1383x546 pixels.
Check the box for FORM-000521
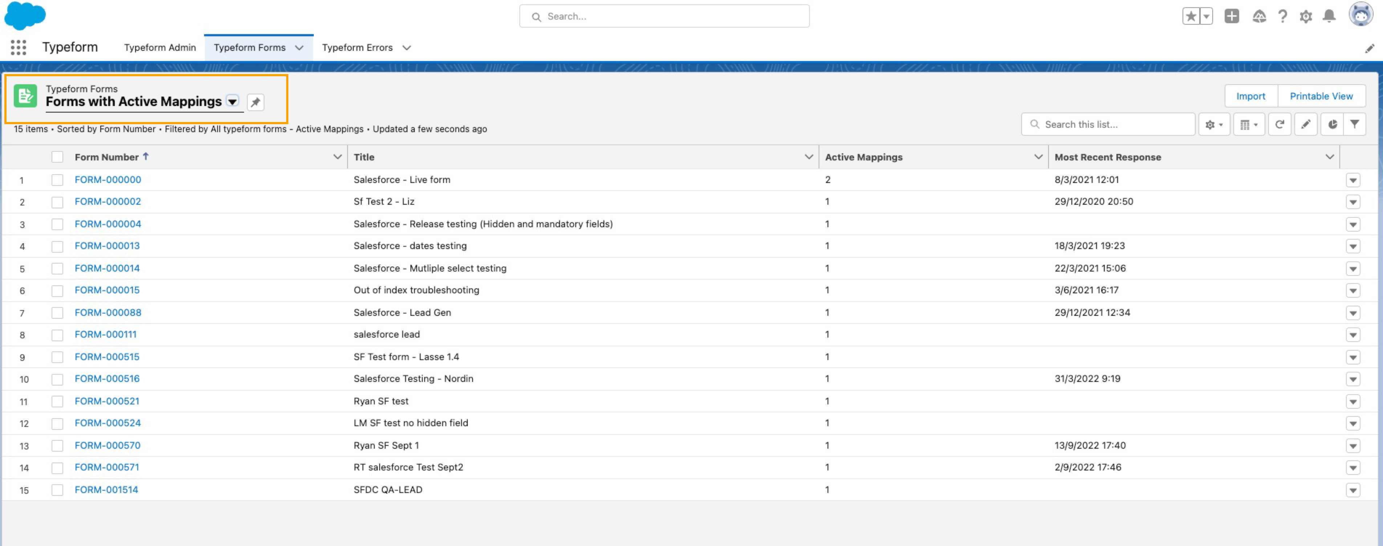[x=57, y=402]
